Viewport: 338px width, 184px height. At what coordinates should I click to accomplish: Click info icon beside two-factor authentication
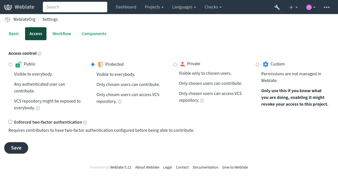click(85, 122)
